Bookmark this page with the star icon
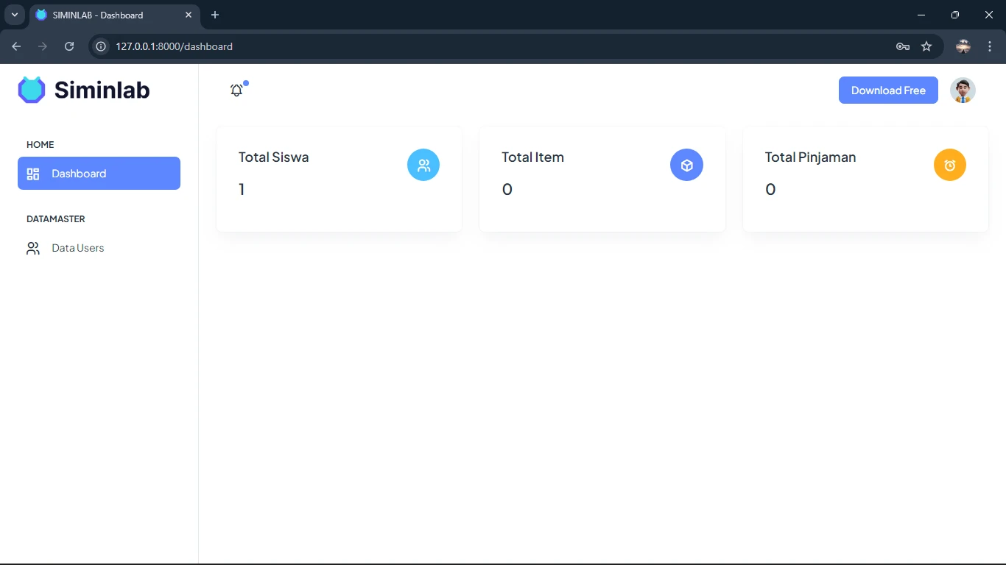This screenshot has width=1006, height=565. point(926,46)
